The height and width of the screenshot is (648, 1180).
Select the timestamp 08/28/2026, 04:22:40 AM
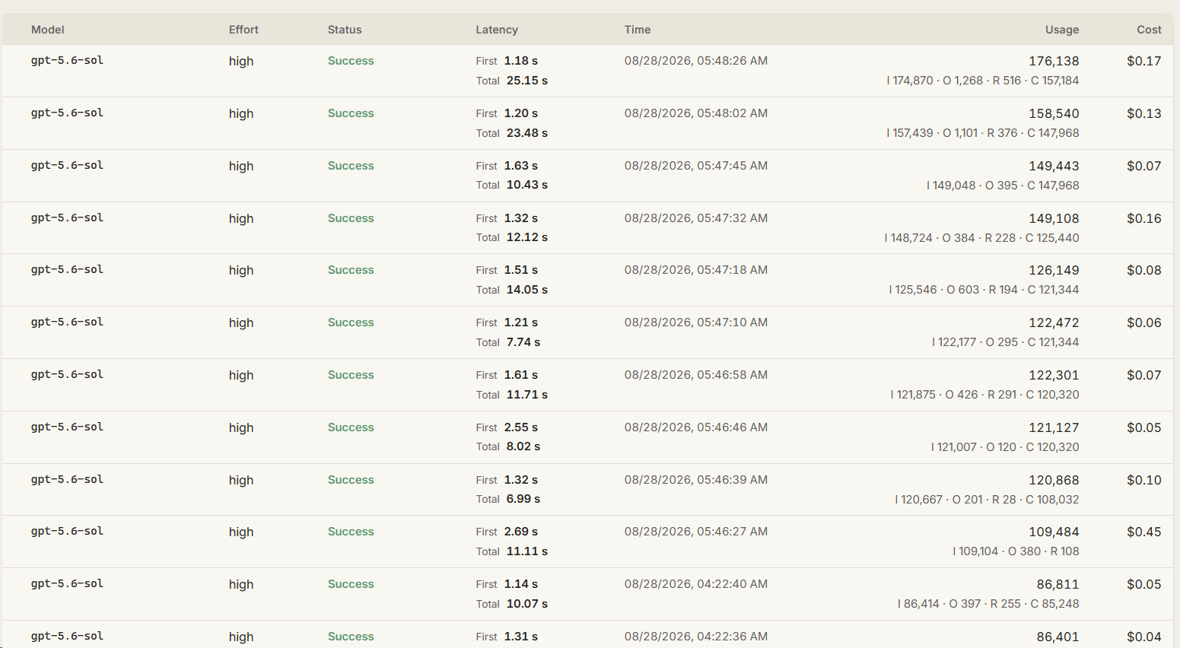[x=696, y=584]
